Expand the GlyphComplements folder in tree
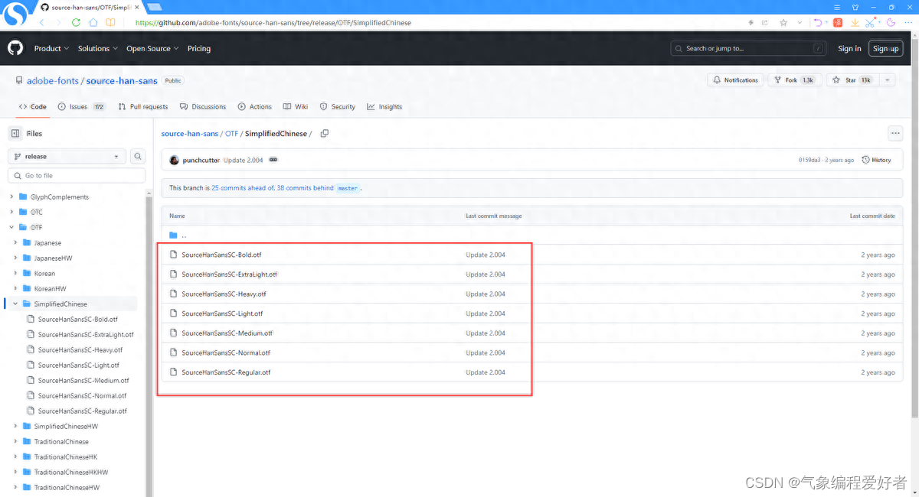The height and width of the screenshot is (497, 919). 12,197
